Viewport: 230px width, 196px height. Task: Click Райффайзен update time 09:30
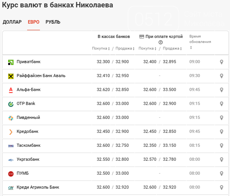pyautogui.click(x=194, y=76)
